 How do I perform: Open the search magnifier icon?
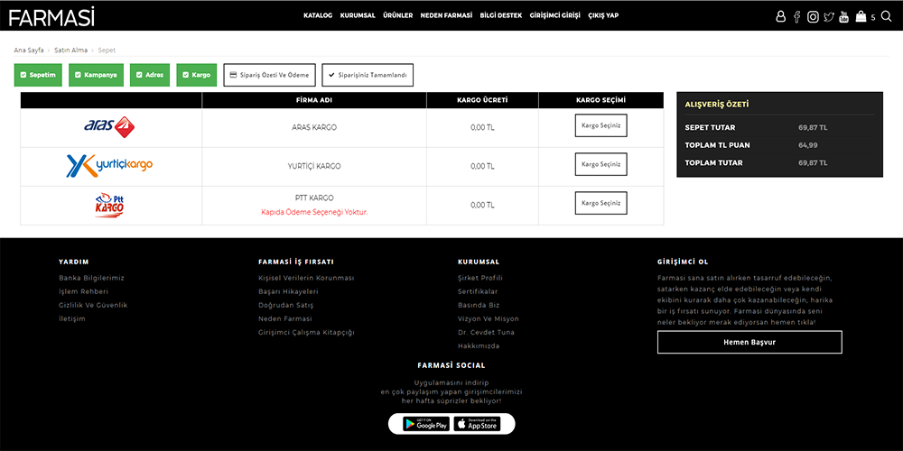pyautogui.click(x=886, y=16)
